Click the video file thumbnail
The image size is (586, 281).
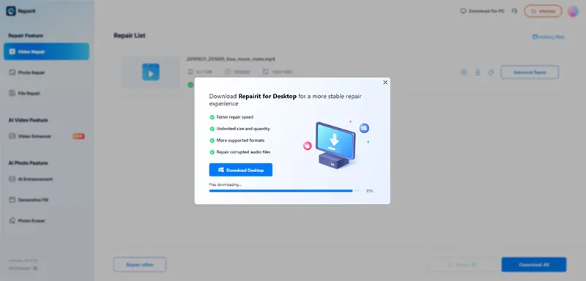[x=151, y=72]
